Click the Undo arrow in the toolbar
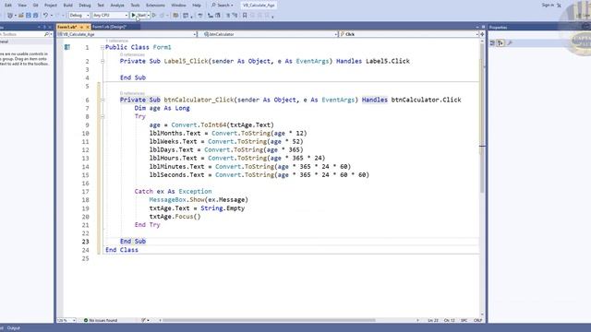 coord(45,16)
